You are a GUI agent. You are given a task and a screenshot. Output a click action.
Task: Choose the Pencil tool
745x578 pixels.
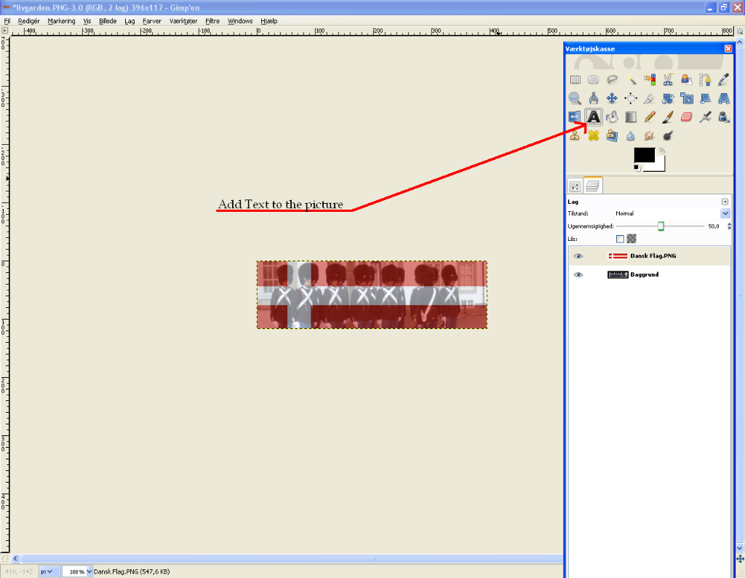[650, 116]
